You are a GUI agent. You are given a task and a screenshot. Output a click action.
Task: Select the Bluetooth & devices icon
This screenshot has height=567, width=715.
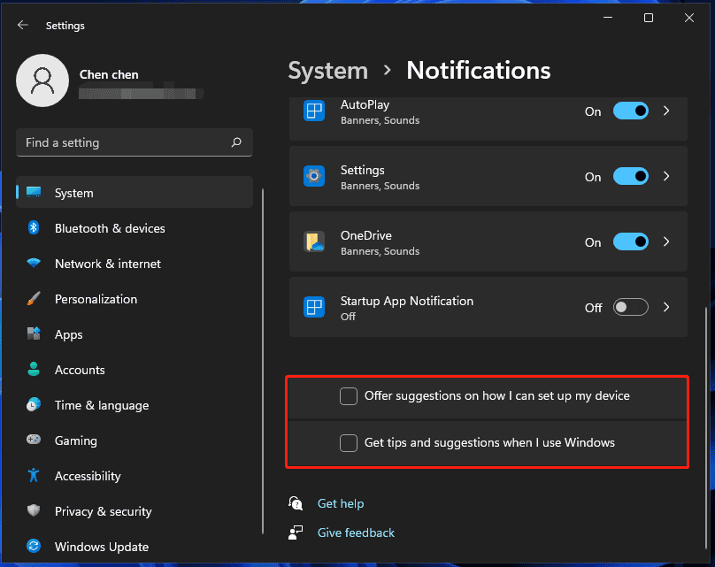[x=34, y=228]
